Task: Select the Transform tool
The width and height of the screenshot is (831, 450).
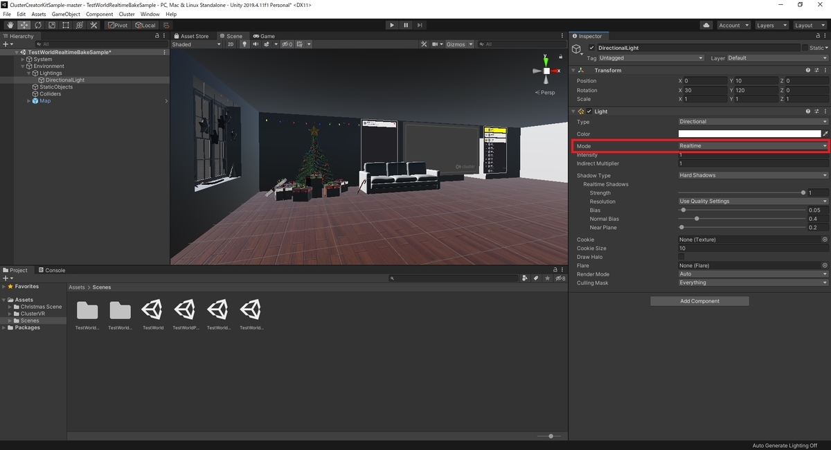Action: coord(79,25)
